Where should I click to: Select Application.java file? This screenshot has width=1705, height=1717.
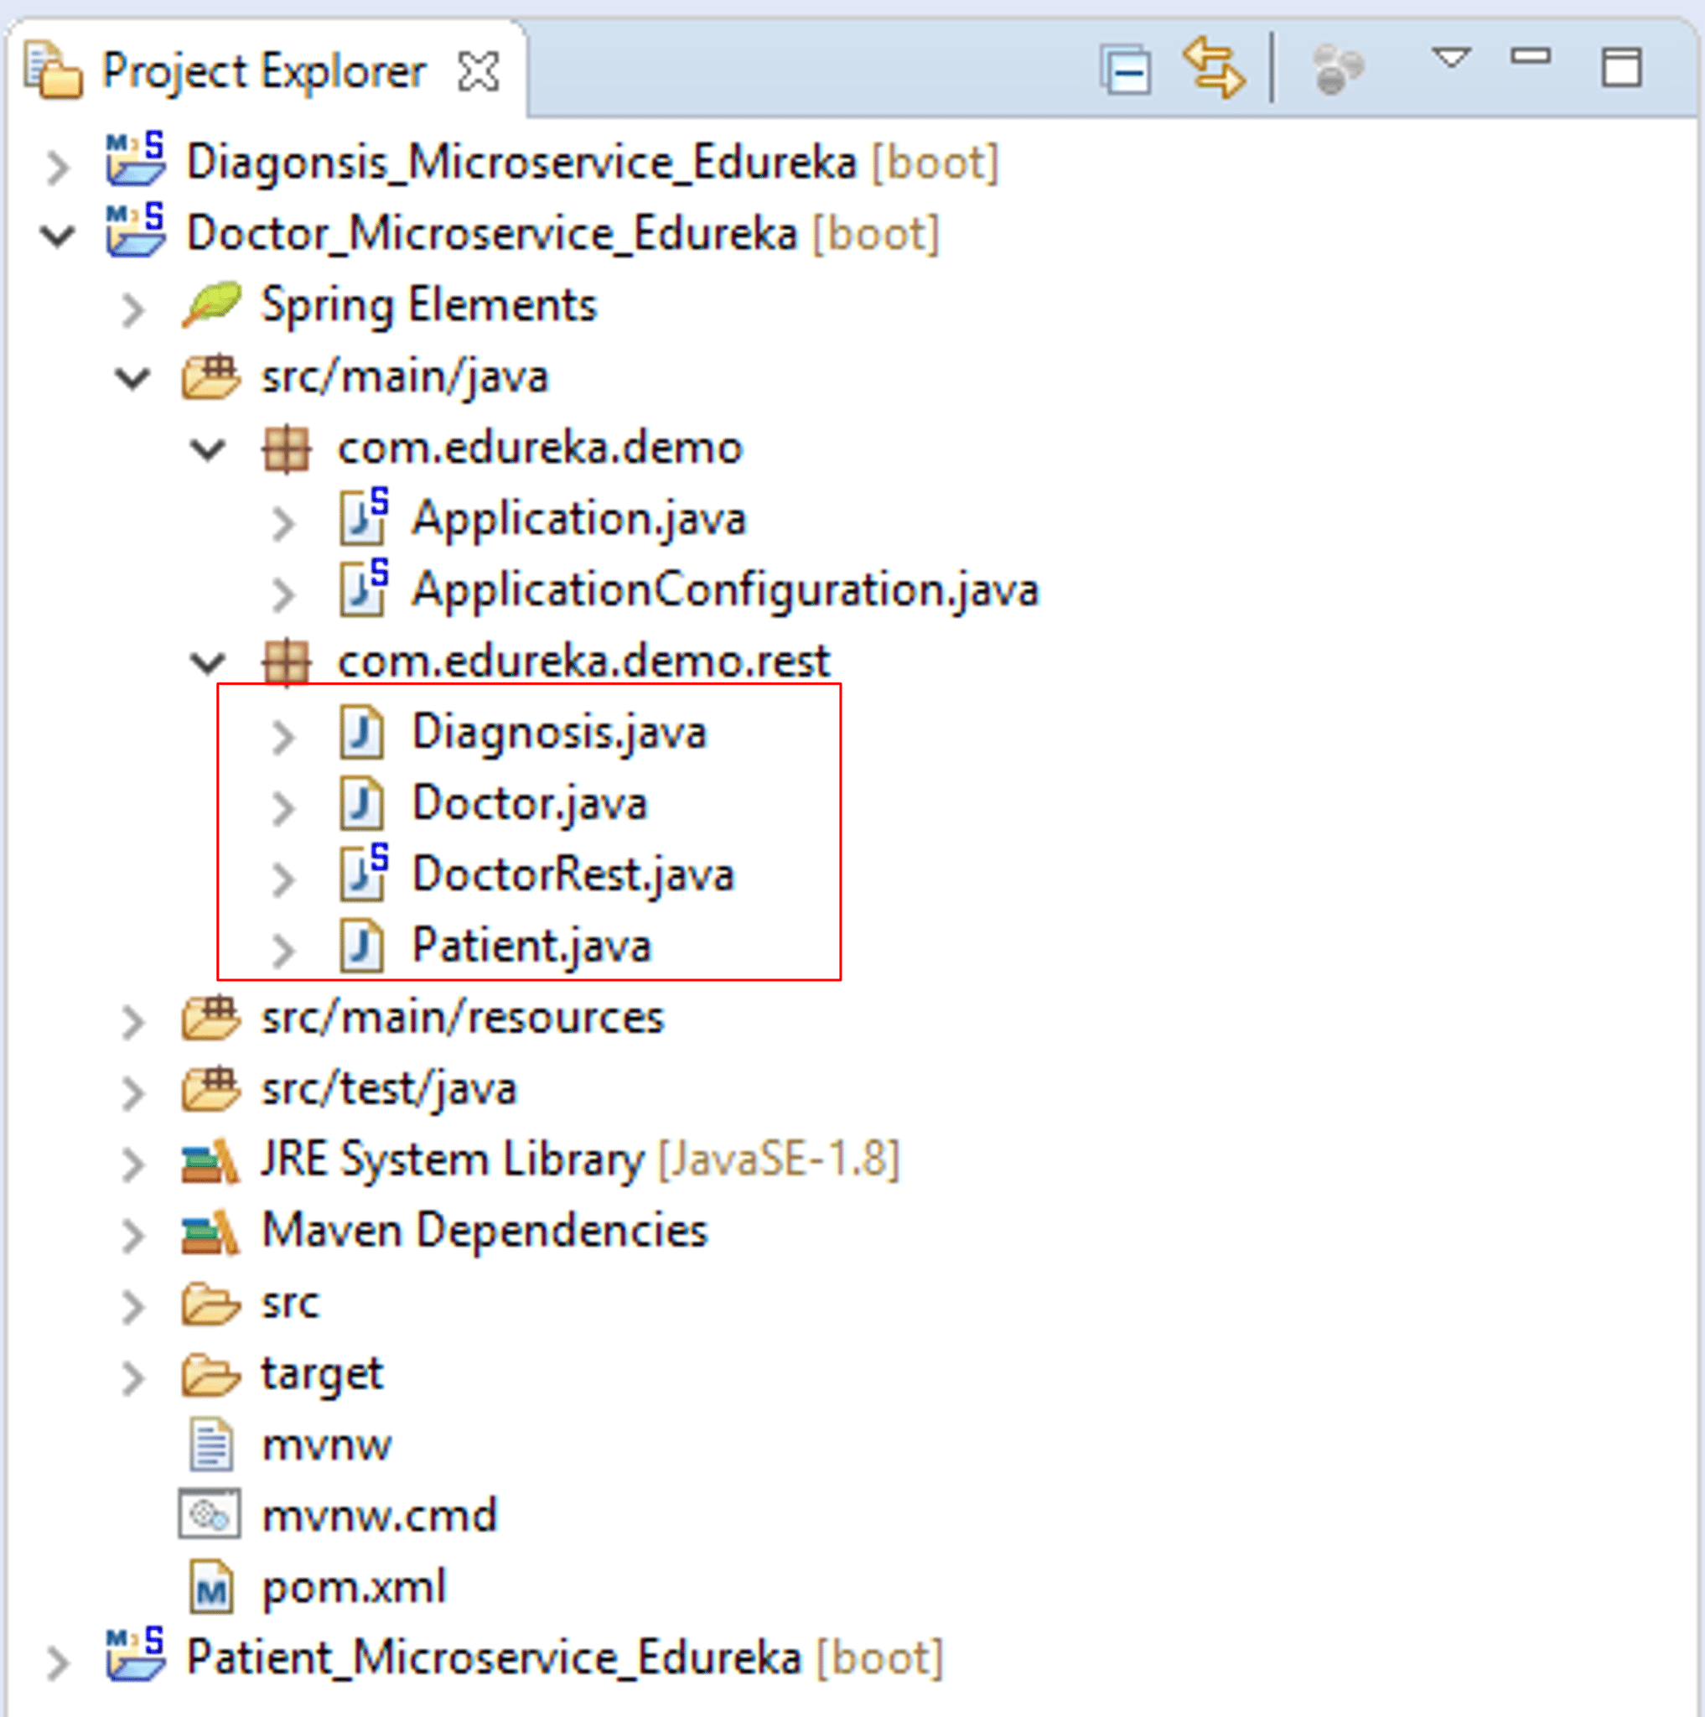point(578,519)
